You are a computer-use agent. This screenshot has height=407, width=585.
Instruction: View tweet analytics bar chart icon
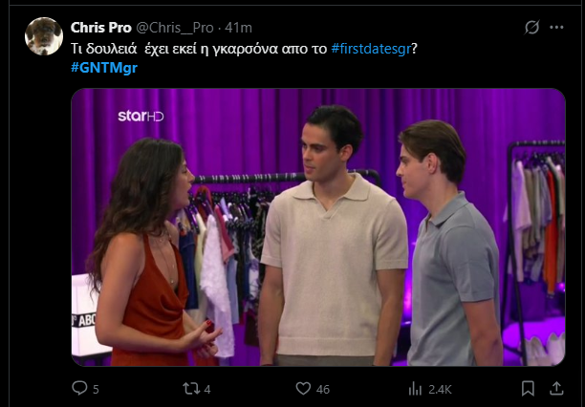coord(415,388)
